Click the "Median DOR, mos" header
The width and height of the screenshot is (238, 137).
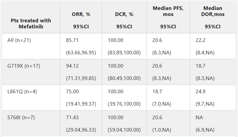(212, 11)
